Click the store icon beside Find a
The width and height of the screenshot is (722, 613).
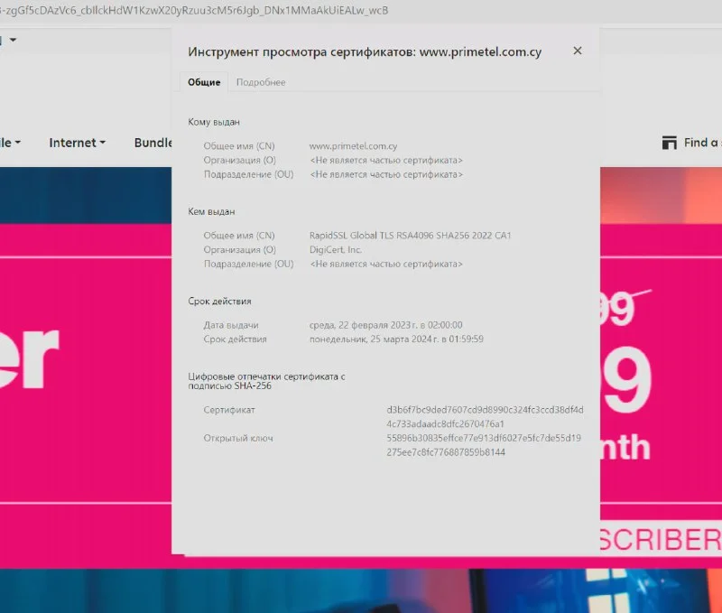coord(669,143)
